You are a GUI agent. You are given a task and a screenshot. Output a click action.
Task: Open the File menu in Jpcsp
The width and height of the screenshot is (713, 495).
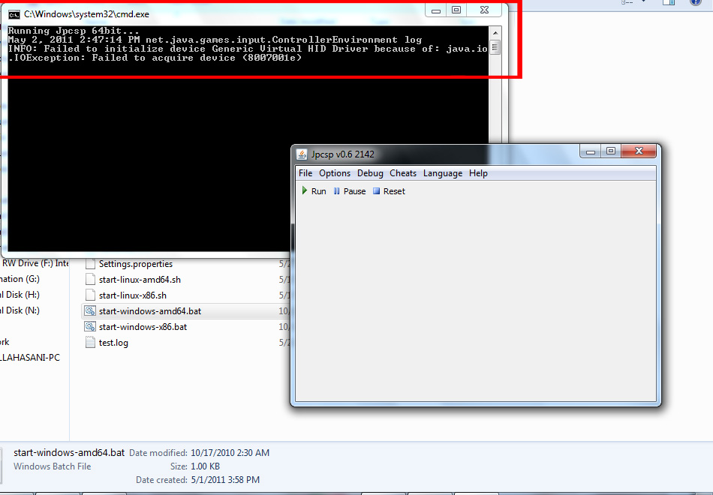coord(305,173)
